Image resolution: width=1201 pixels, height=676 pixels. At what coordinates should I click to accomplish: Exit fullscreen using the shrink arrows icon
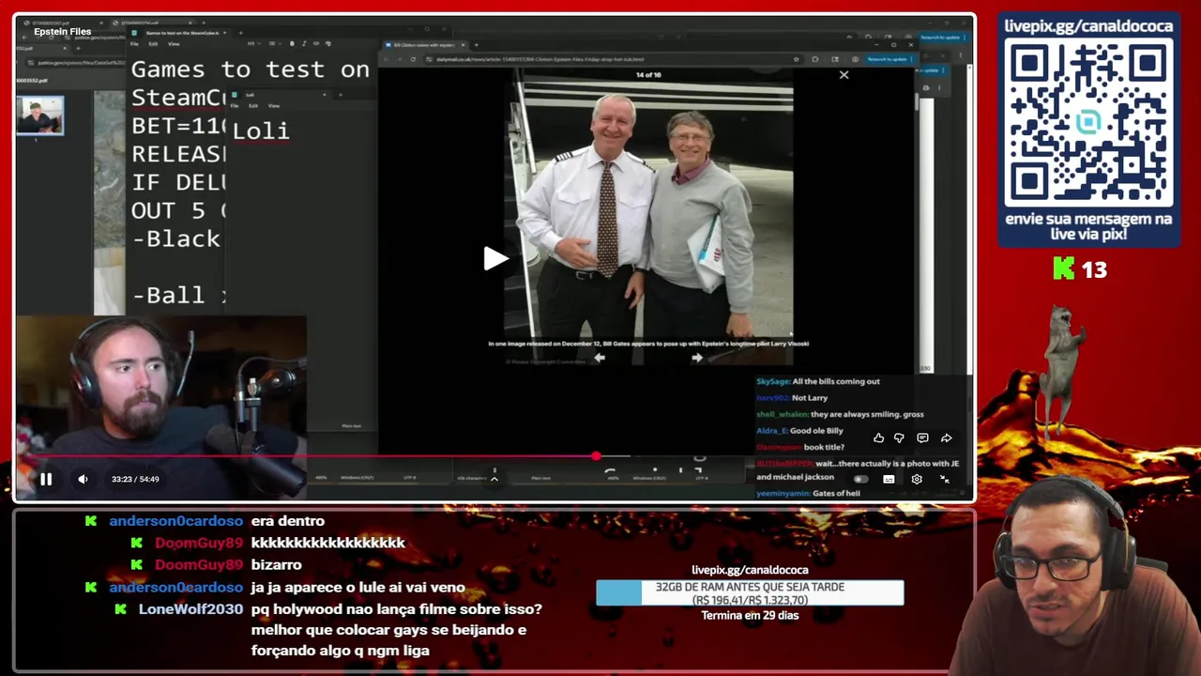[x=945, y=479]
